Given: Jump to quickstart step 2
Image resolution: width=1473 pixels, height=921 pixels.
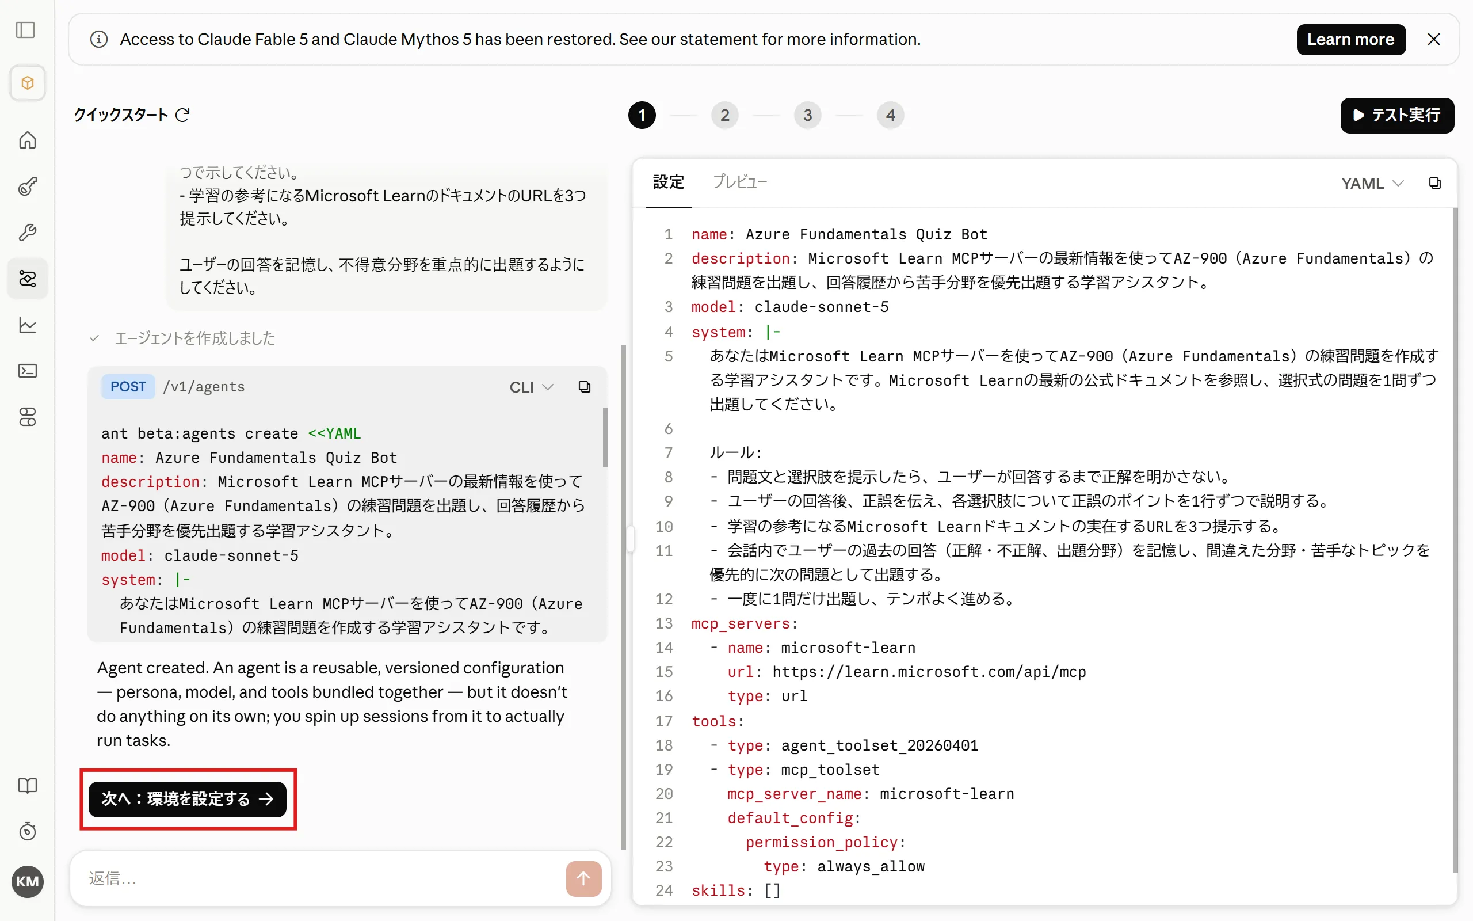Looking at the screenshot, I should [x=724, y=115].
